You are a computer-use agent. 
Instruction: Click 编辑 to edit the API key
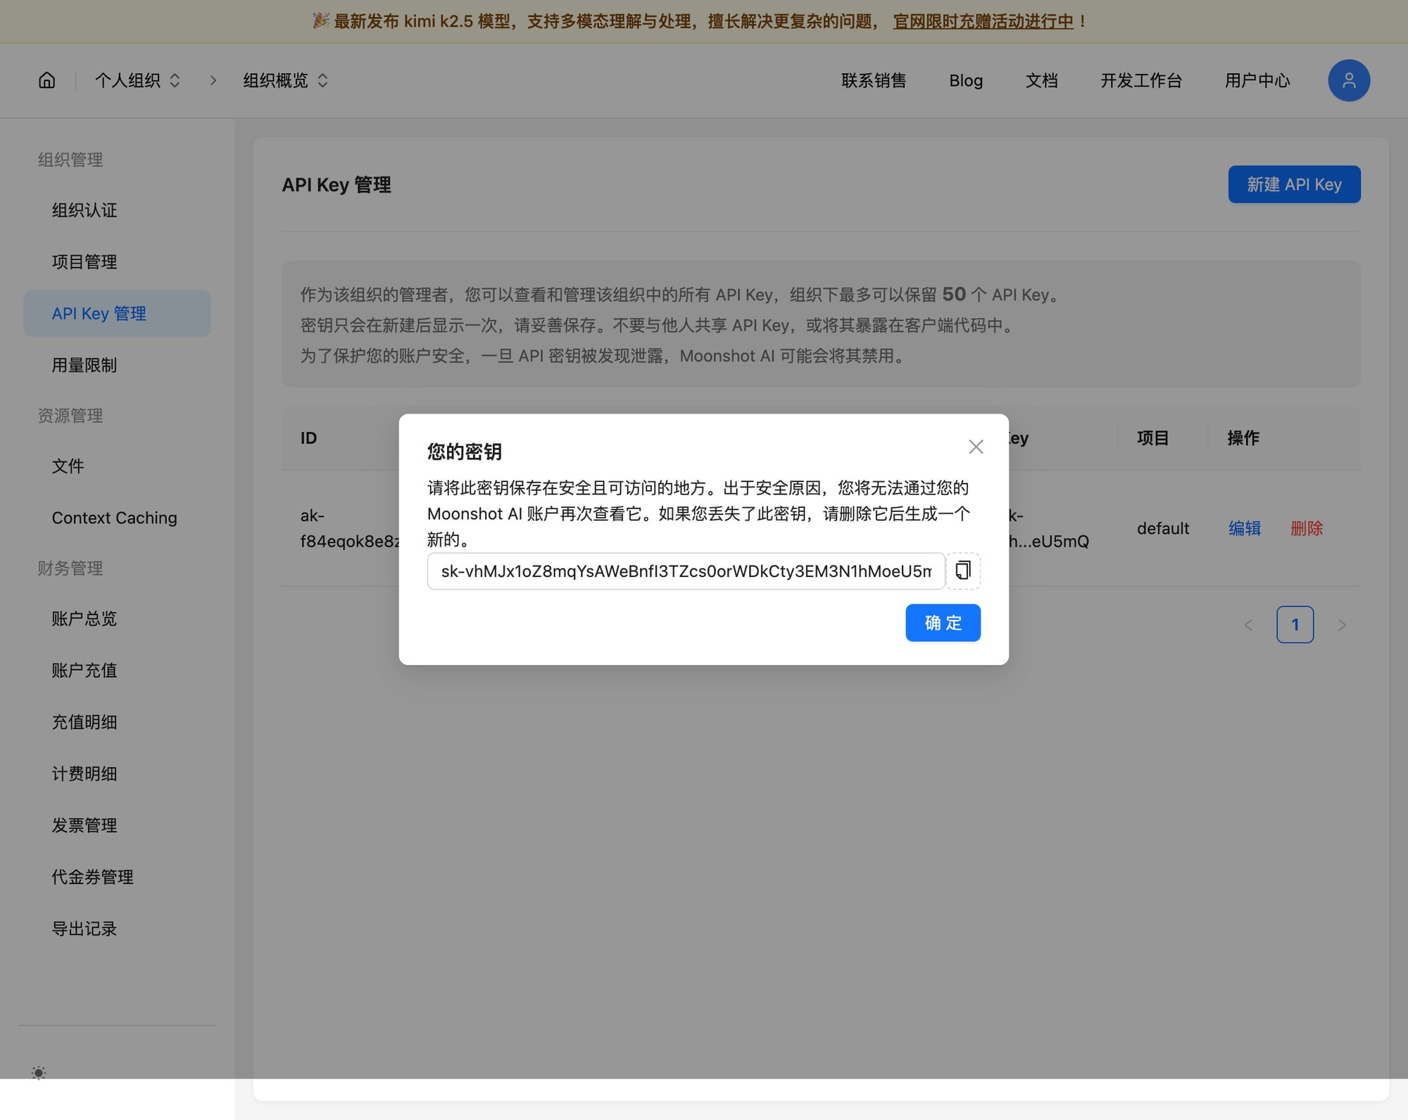click(1245, 528)
